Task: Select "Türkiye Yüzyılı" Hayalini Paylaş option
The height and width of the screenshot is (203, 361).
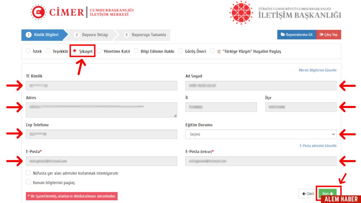Action: point(213,51)
